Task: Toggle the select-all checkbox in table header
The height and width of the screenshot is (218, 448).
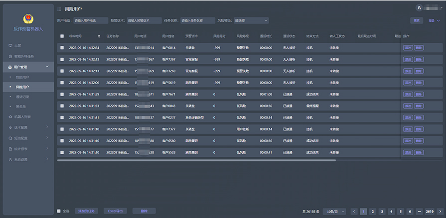Action: click(62, 36)
